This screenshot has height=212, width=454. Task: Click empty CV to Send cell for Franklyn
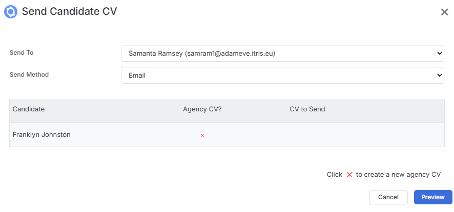coord(365,134)
